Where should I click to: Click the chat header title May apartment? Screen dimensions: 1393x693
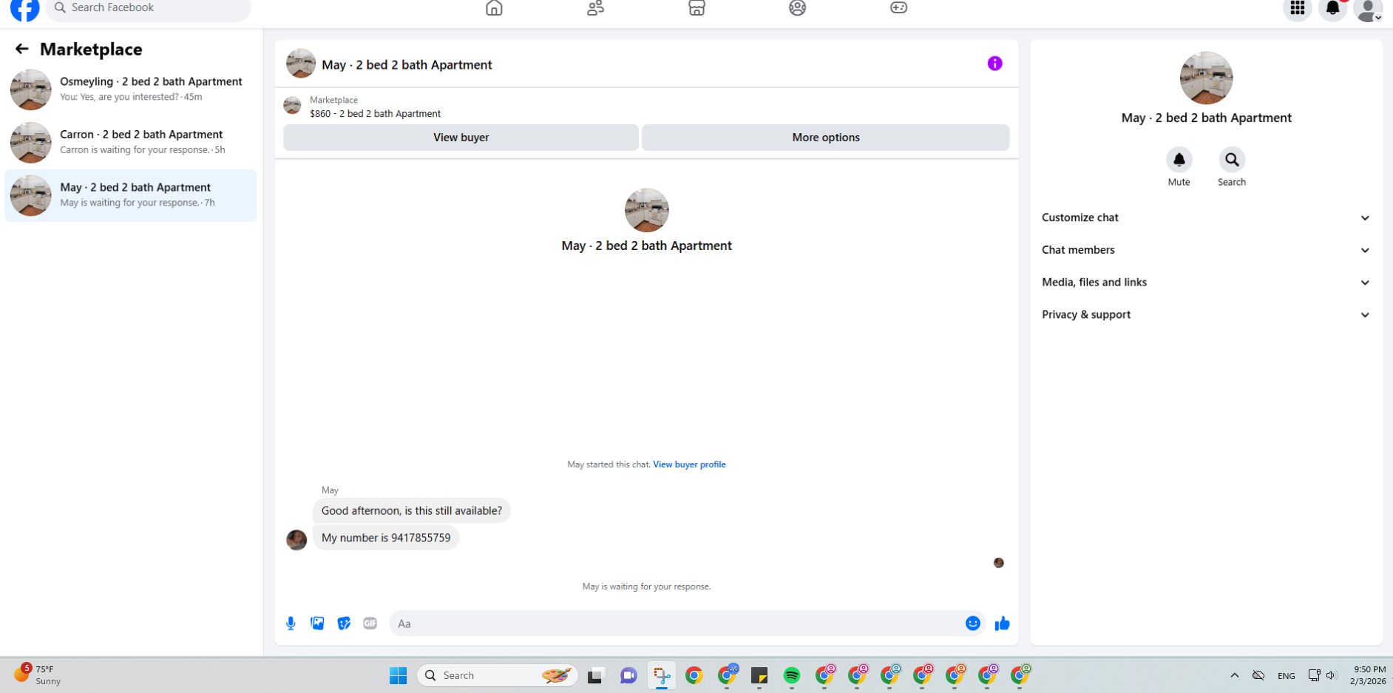[x=407, y=65]
